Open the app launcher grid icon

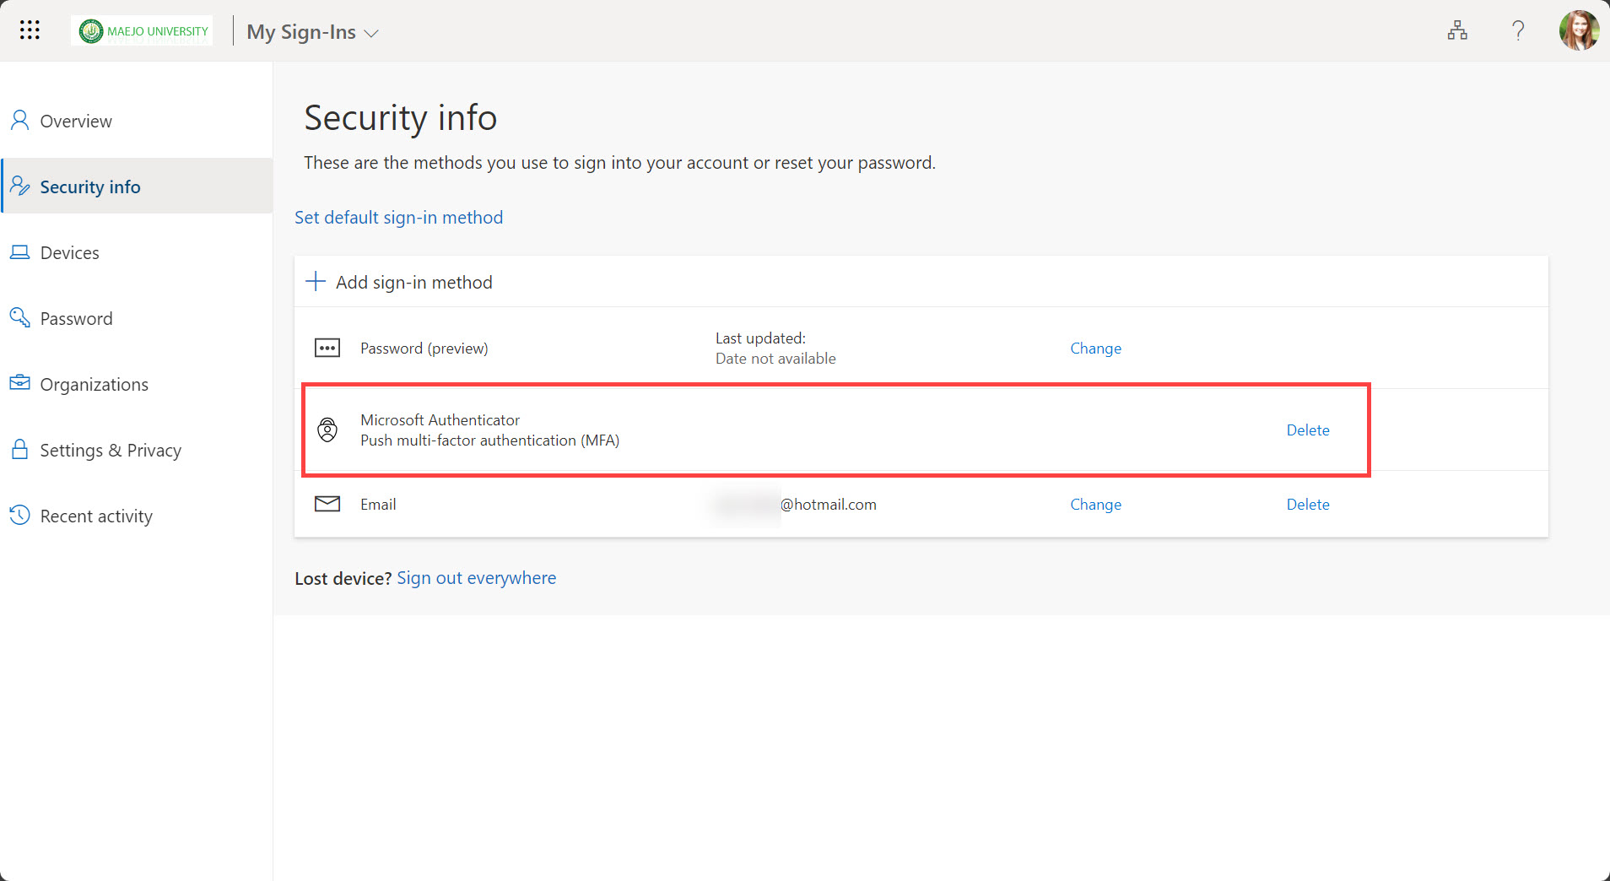click(x=30, y=30)
